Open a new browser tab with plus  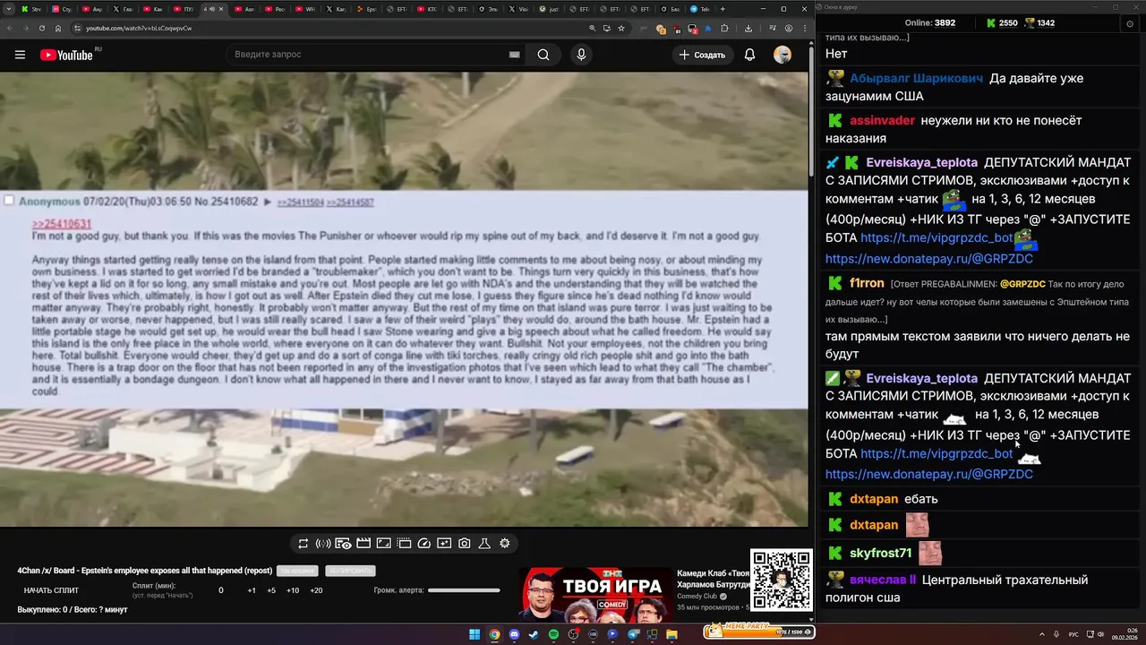[722, 9]
